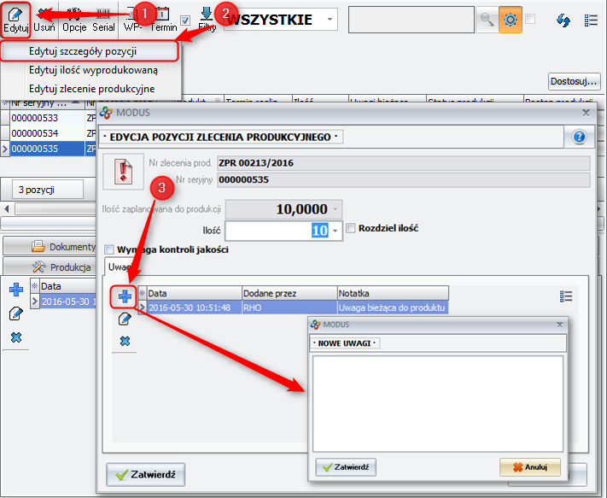Image resolution: width=607 pixels, height=498 pixels.
Task: Click the new note text area
Action: (438, 403)
